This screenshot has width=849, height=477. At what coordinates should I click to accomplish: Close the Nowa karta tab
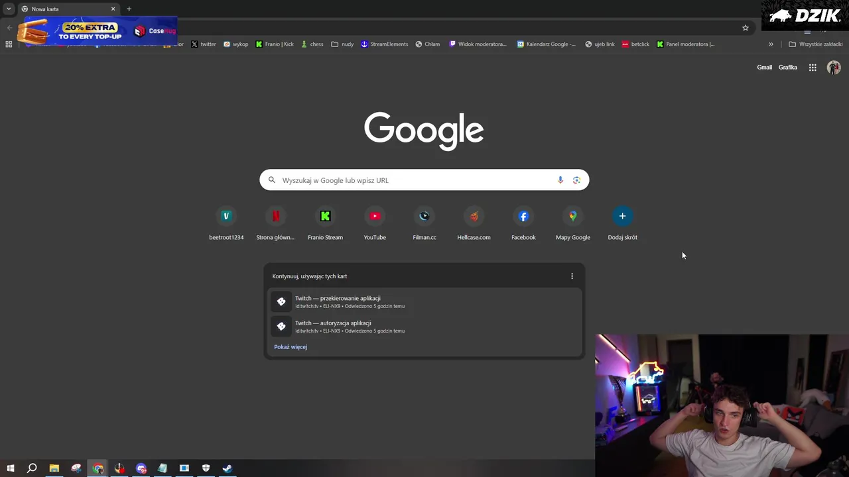[113, 9]
